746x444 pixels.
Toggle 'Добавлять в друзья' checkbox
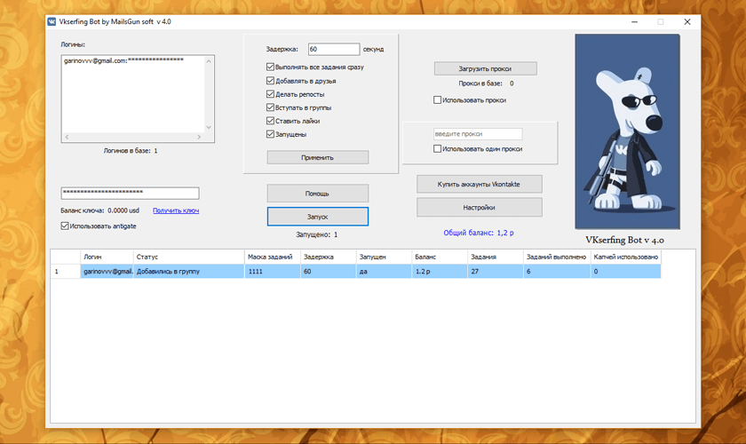click(x=270, y=81)
